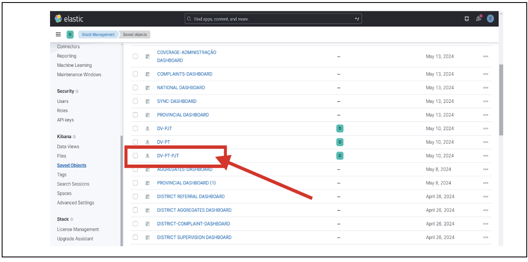Open actions menu for DISTRICT-COMPLAINT-DASHBOARD
This screenshot has width=528, height=262.
click(486, 224)
